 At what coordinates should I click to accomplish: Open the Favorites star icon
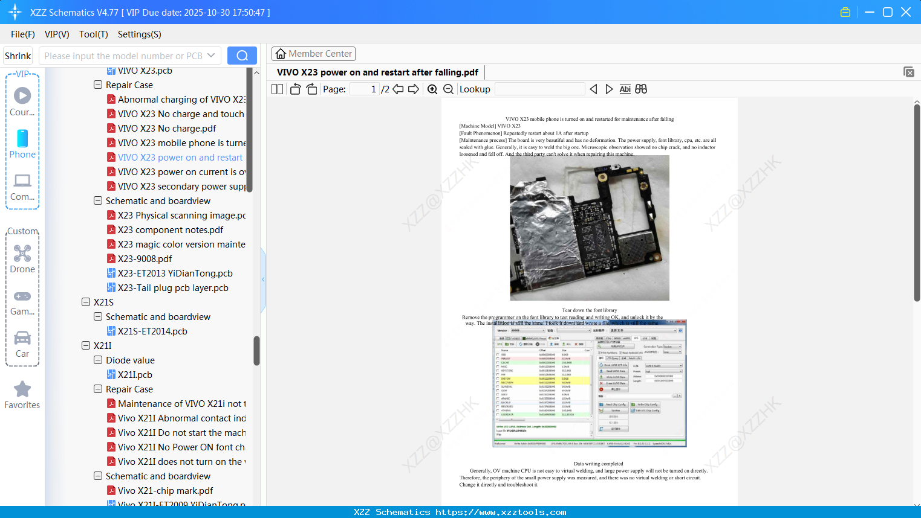[22, 389]
